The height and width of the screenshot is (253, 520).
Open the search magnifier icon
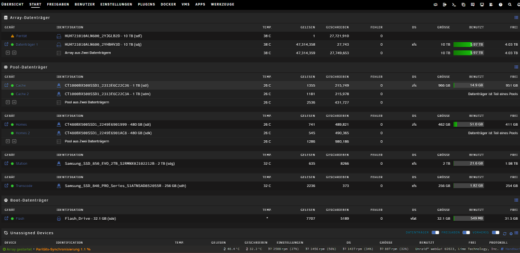click(x=510, y=5)
